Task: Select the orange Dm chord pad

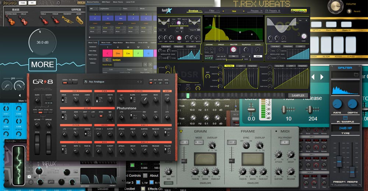Action: pyautogui.click(x=118, y=53)
